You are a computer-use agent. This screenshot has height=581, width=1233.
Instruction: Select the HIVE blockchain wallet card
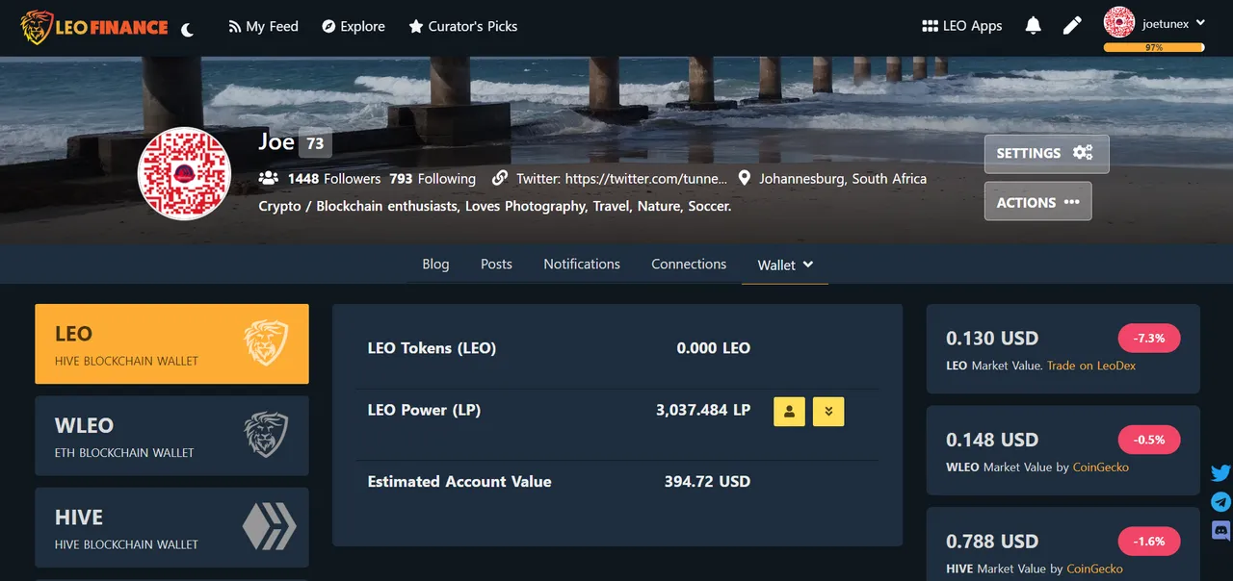171,527
